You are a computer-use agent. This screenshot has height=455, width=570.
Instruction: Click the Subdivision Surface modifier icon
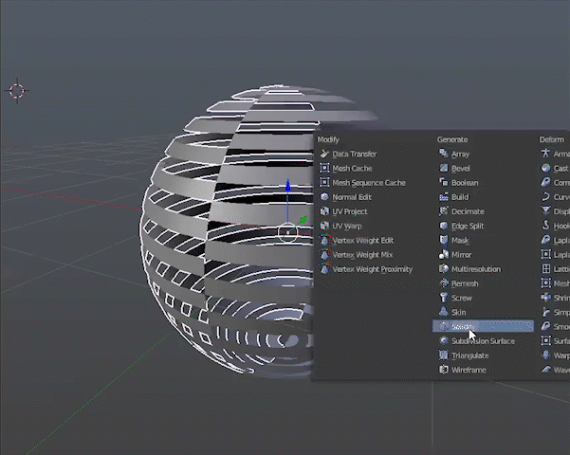tap(444, 341)
